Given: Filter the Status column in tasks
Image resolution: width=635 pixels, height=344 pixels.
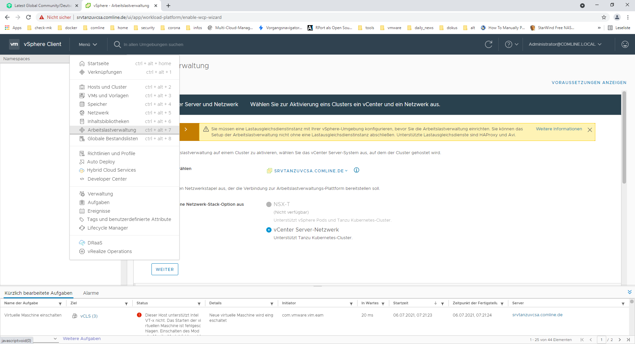Looking at the screenshot, I should (199, 304).
